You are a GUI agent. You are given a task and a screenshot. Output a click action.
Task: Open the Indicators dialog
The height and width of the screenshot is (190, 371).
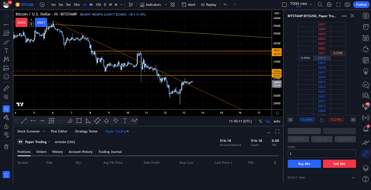click(151, 5)
